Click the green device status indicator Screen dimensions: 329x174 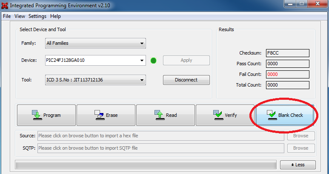point(153,61)
